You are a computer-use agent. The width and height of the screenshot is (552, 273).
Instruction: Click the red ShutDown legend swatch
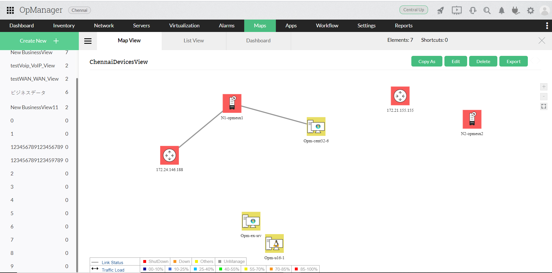coord(145,261)
